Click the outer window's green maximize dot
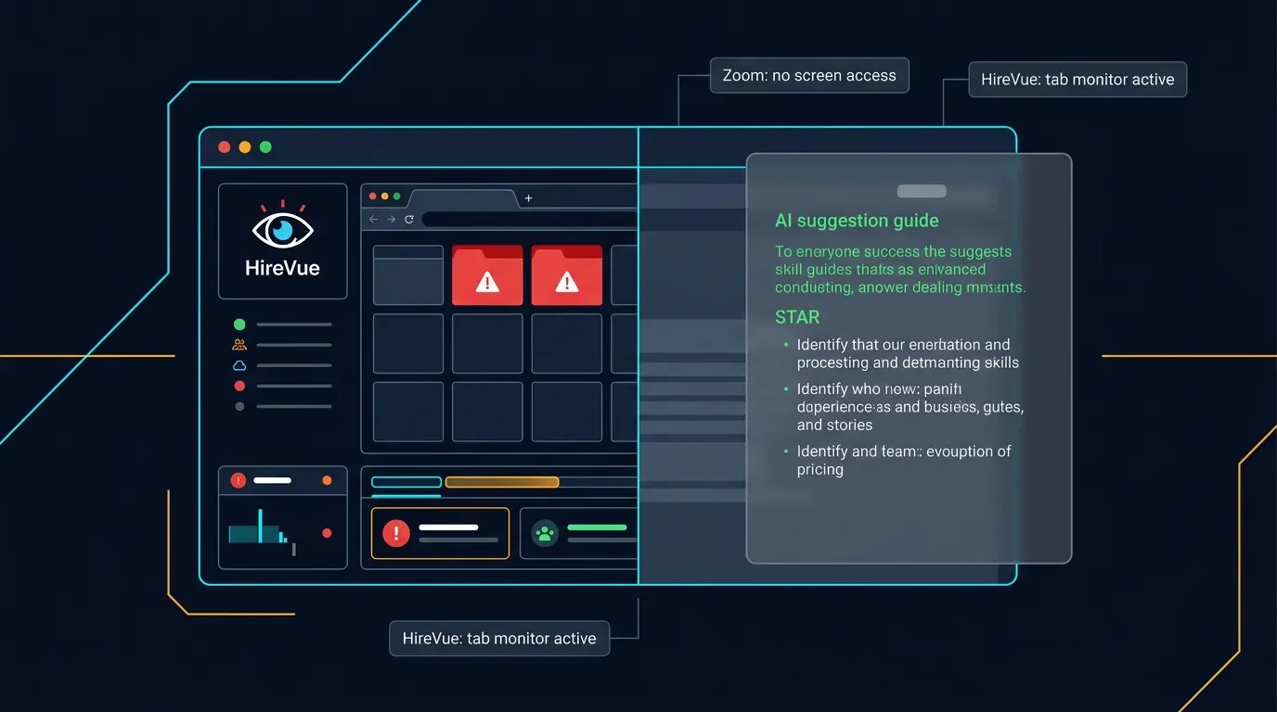 tap(266, 147)
